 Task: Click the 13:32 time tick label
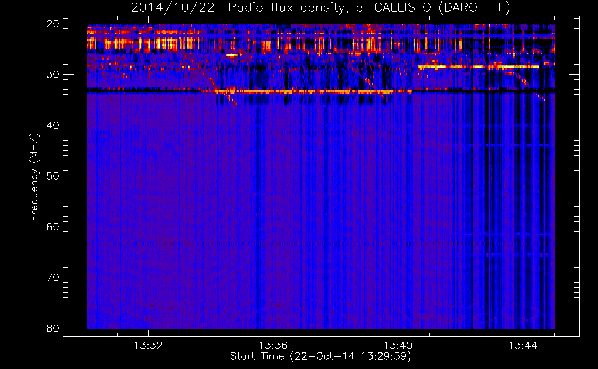click(x=148, y=346)
